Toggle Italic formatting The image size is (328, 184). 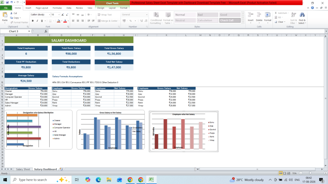(x=37, y=21)
